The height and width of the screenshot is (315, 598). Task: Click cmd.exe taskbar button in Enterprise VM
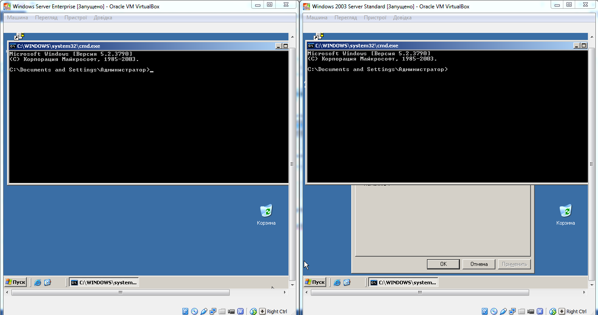[104, 283]
